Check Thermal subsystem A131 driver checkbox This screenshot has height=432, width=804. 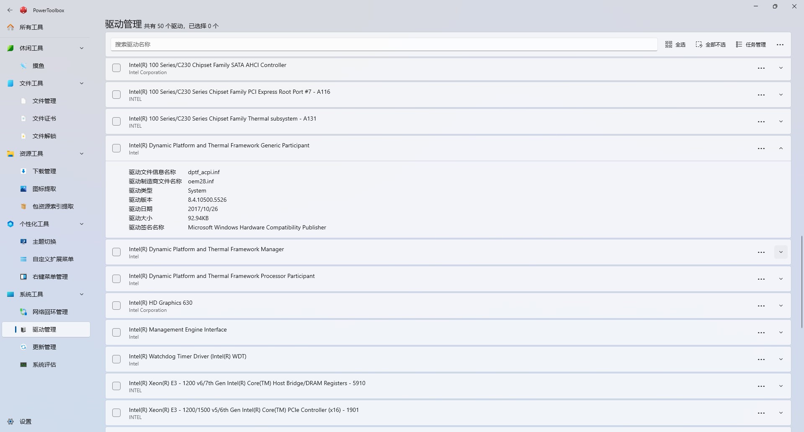tap(116, 121)
